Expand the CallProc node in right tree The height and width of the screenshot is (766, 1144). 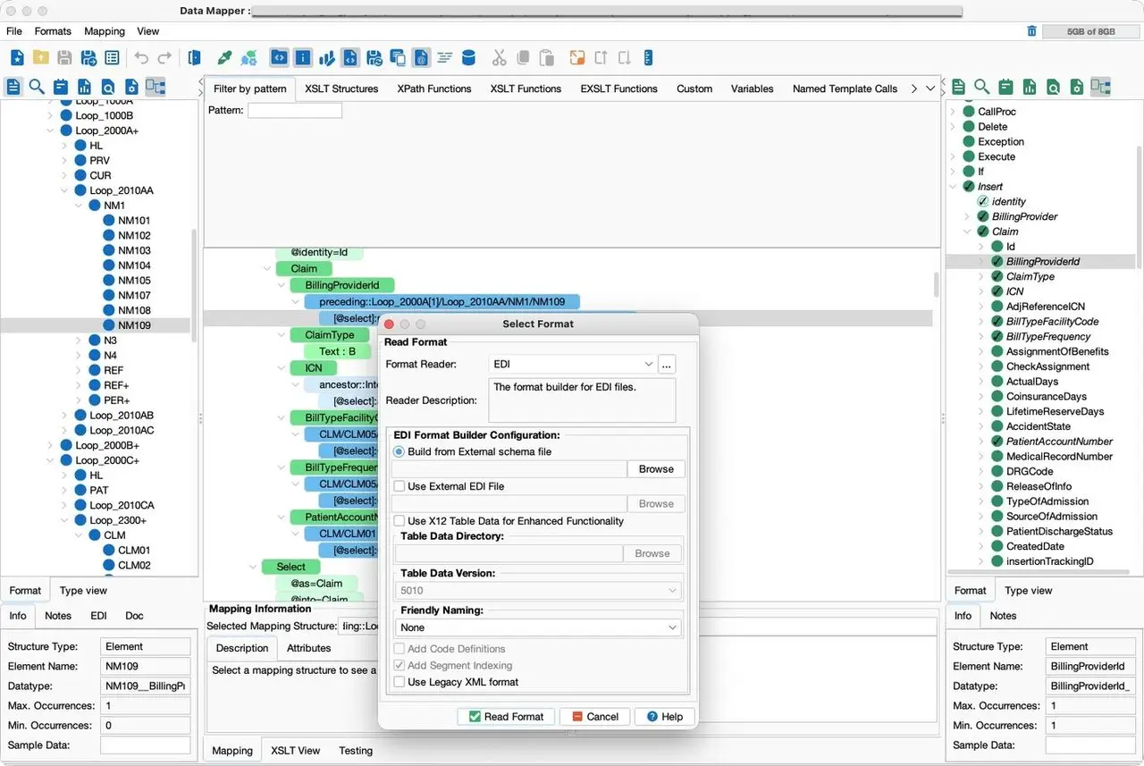953,112
